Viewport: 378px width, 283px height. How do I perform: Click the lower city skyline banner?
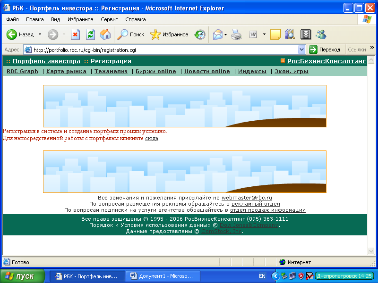(x=185, y=172)
